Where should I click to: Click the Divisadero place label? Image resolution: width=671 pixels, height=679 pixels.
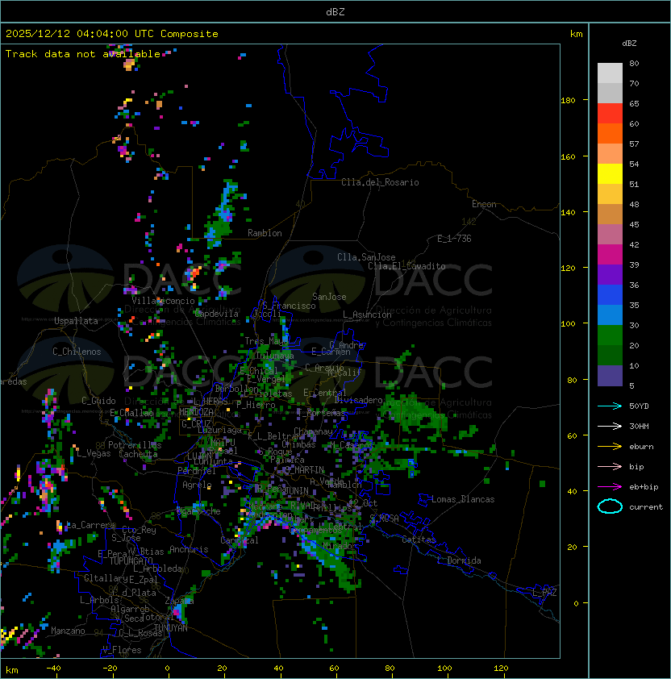pyautogui.click(x=358, y=400)
